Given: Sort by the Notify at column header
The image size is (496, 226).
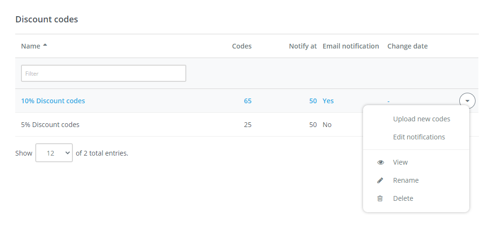Looking at the screenshot, I should pos(303,46).
